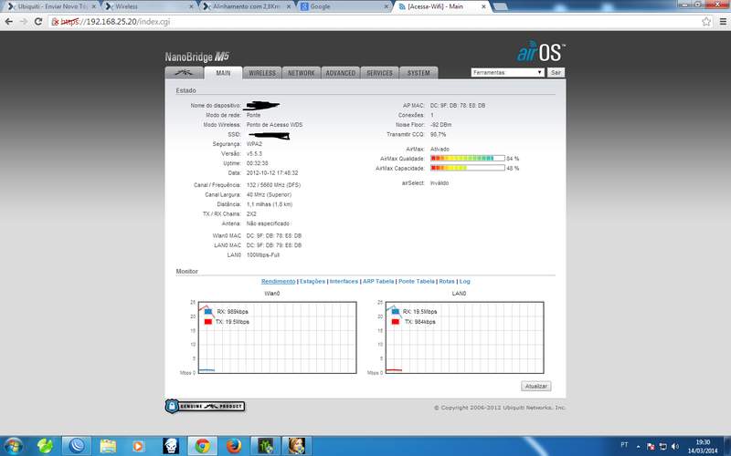Click the Wlan0 throughput graph
731x456 pixels.
click(x=278, y=337)
